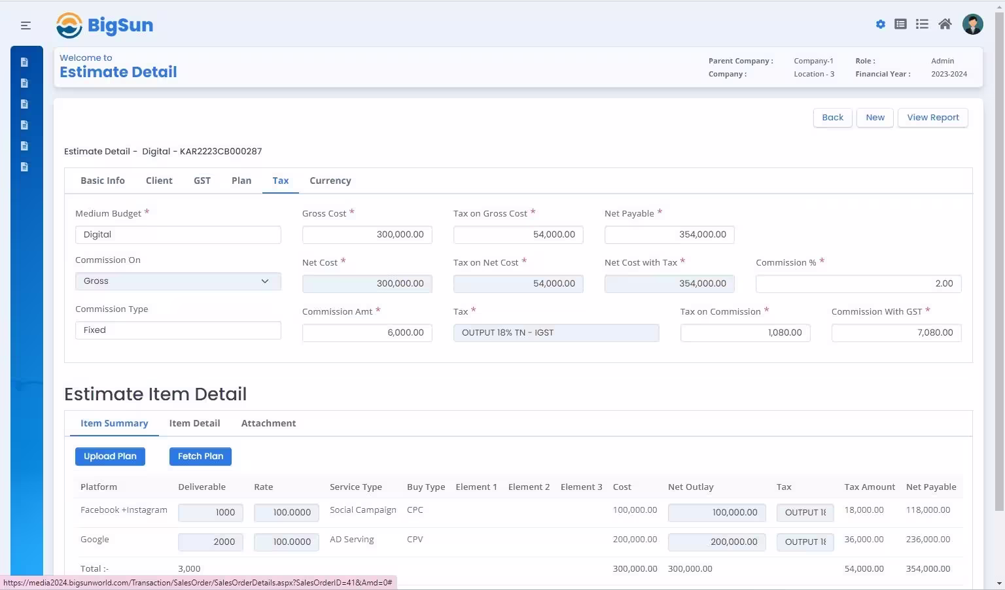
Task: Click the Gross Cost input field
Action: tap(367, 235)
